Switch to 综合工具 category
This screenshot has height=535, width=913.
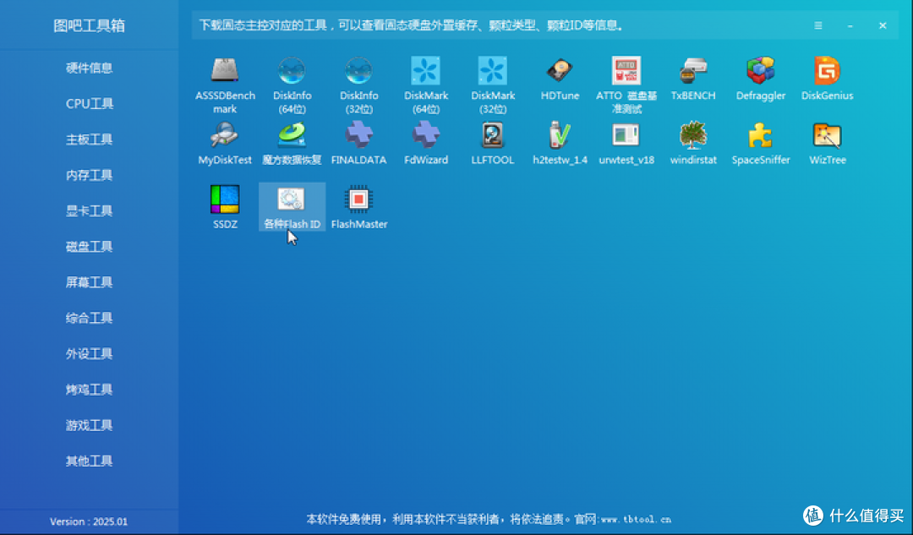coord(89,318)
